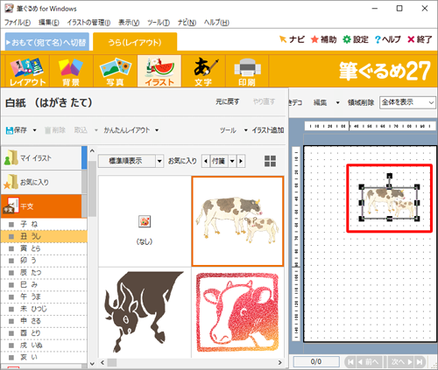Click the 次へ next button

tap(401, 362)
